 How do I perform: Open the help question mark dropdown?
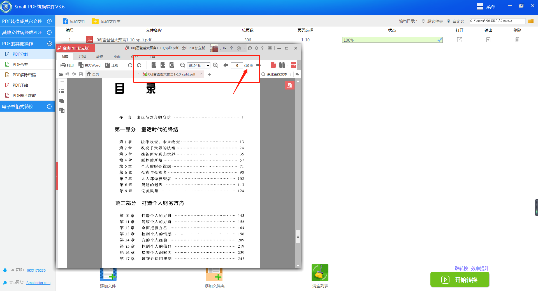[x=263, y=48]
